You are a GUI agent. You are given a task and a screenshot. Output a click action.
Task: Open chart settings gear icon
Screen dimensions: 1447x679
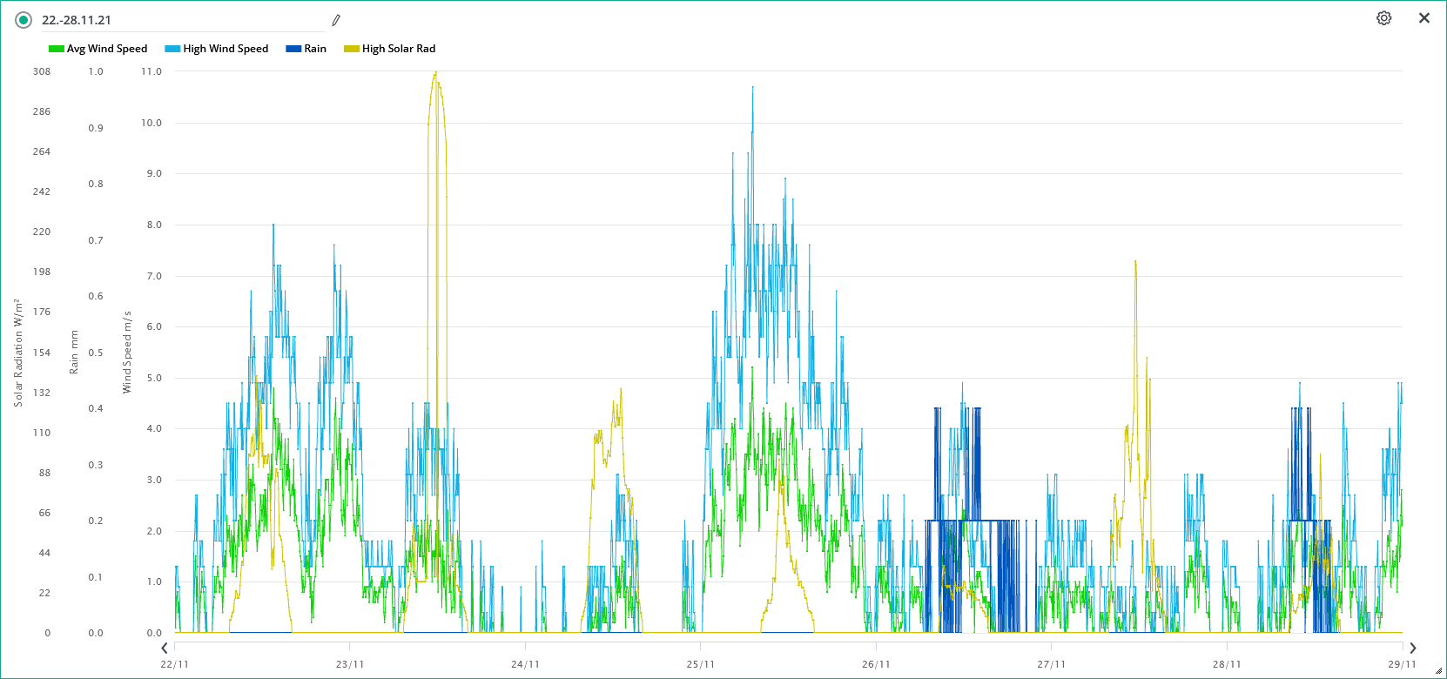pyautogui.click(x=1383, y=18)
